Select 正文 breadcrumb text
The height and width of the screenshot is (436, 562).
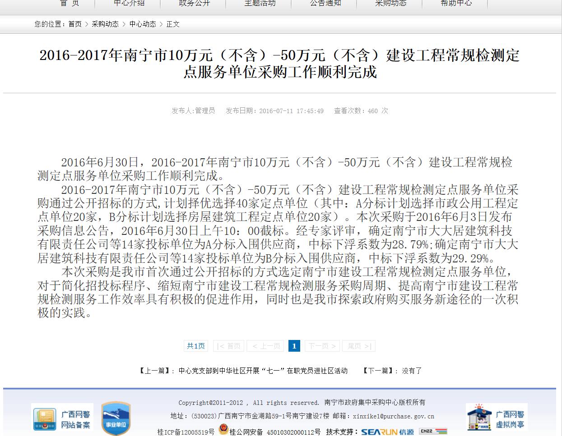click(x=173, y=24)
